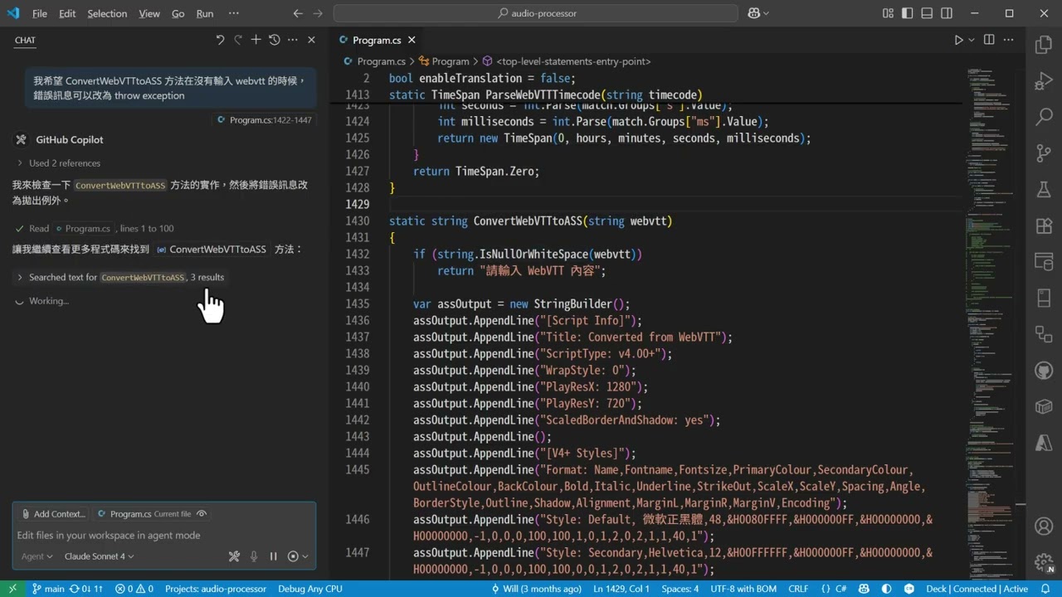Open Program.cs:1422-1447 attachment chip
1062x597 pixels.
coord(264,120)
